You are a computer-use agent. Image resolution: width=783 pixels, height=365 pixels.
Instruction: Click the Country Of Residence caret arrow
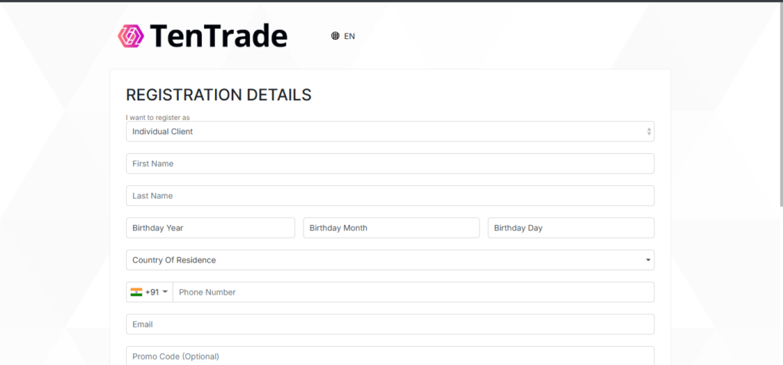click(x=648, y=260)
